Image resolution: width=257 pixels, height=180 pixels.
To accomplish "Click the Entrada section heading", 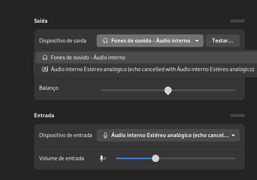I will point(44,115).
